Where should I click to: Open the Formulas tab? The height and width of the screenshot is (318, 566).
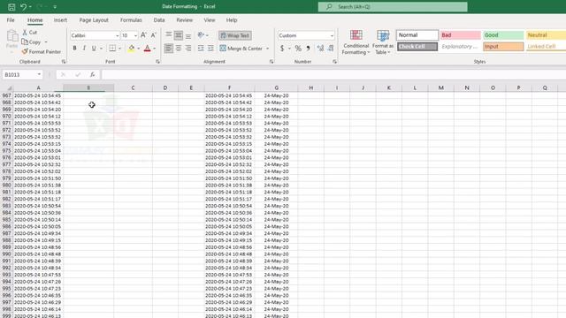click(131, 20)
